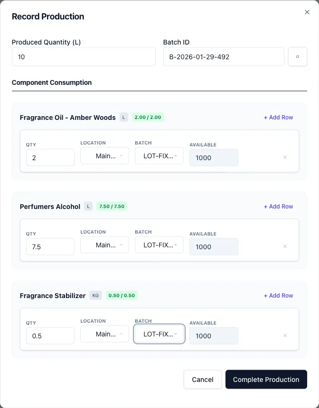This screenshot has width=319, height=408.
Task: Remove the Fragrance Oil - Amber Woods consumption row
Action: point(285,157)
